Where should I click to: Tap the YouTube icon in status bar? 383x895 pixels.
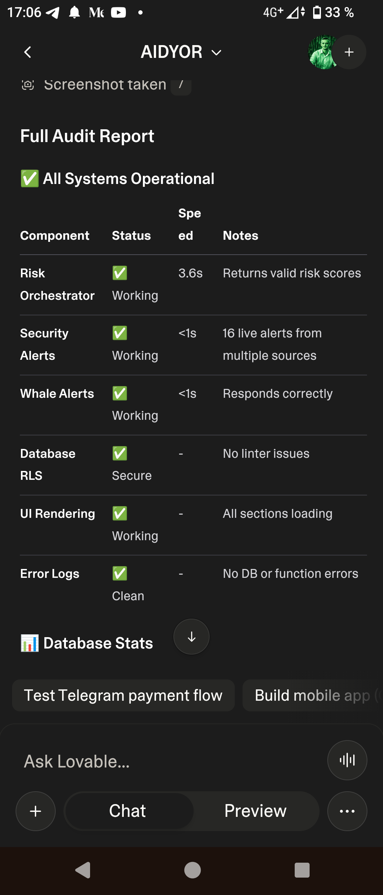tap(119, 12)
